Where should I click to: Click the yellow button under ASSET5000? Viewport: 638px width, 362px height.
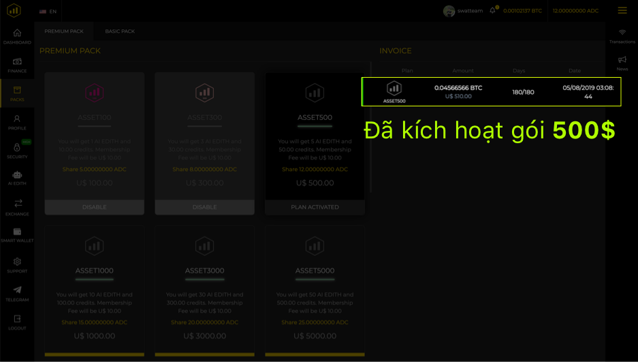pyautogui.click(x=315, y=355)
